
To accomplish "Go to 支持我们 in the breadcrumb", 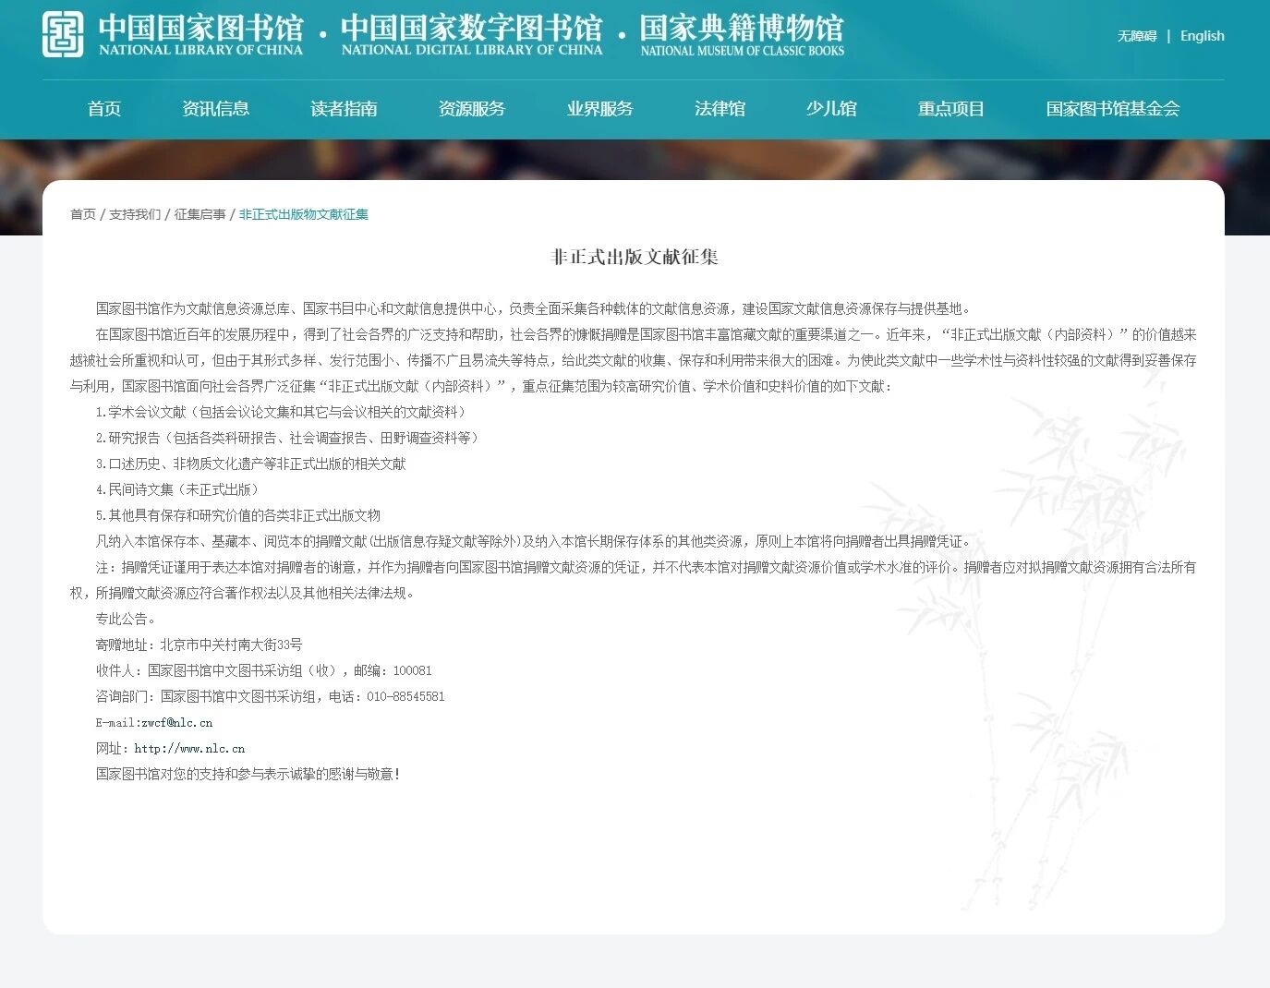I will pyautogui.click(x=135, y=214).
